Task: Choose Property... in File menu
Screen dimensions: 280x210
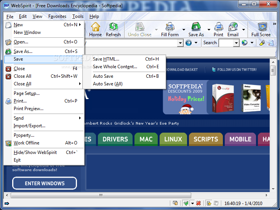Action: click(x=44, y=135)
